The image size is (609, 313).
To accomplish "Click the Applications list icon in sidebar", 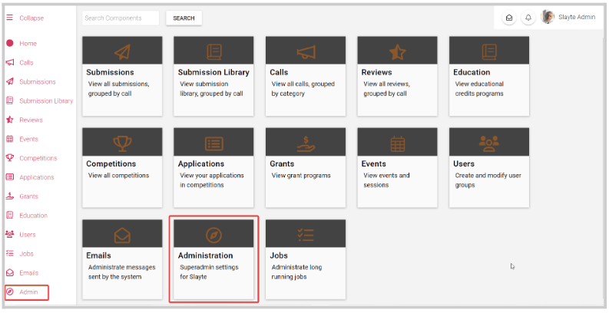I will click(10, 177).
